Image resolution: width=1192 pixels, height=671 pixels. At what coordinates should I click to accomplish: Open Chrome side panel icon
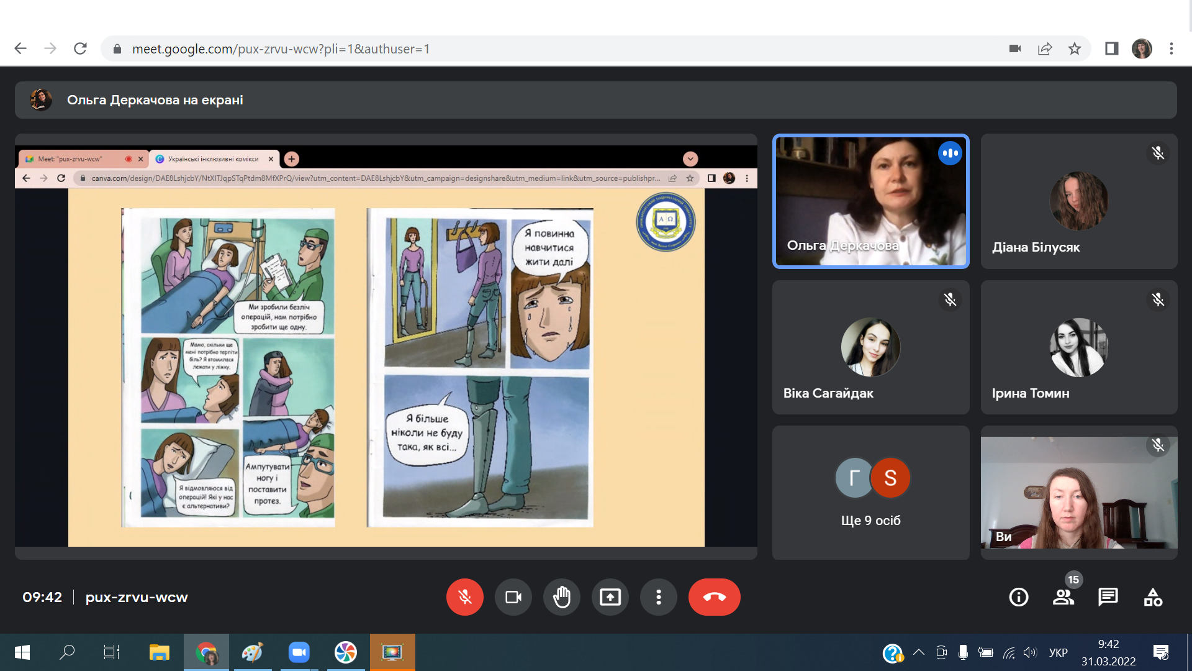click(x=1111, y=48)
